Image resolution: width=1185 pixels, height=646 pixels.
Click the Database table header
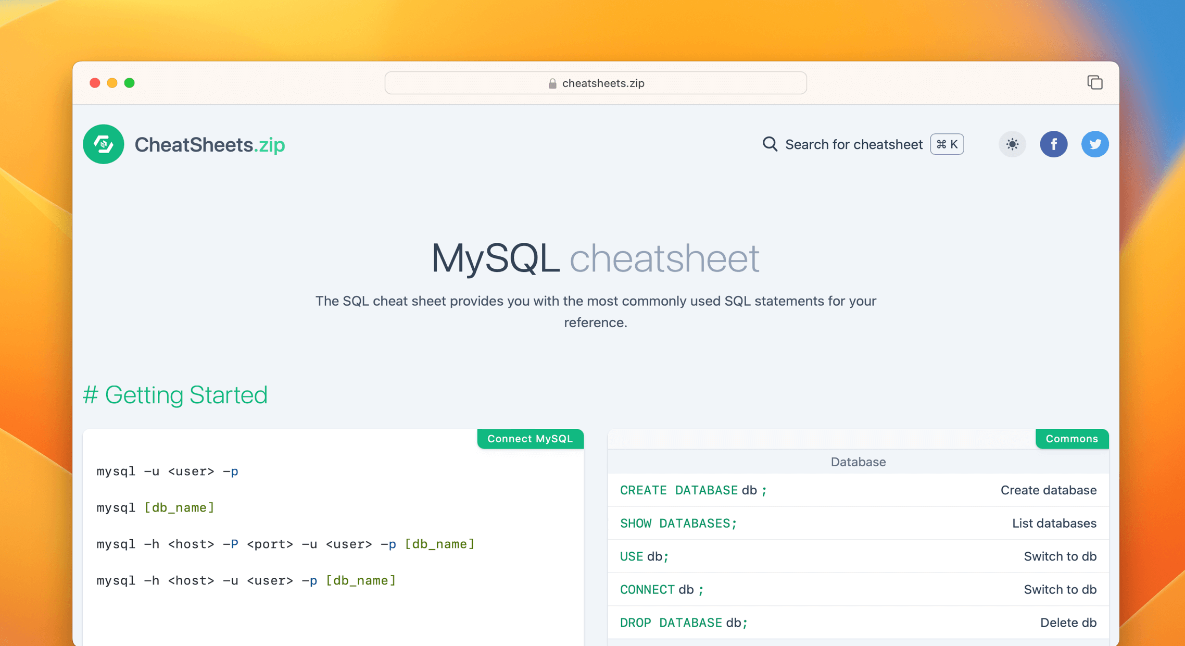[858, 462]
